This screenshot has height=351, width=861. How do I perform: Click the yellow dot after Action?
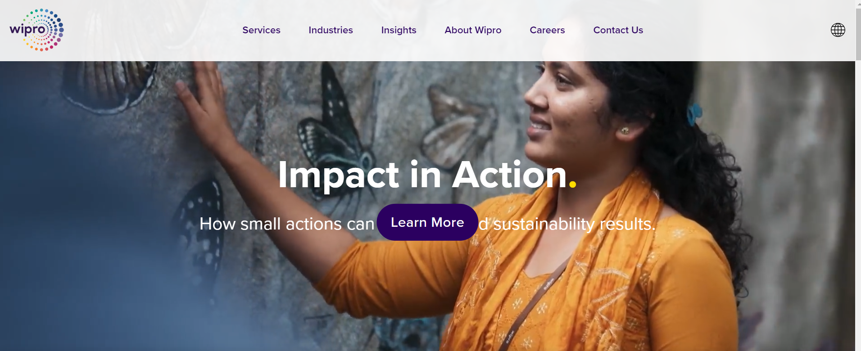click(572, 184)
